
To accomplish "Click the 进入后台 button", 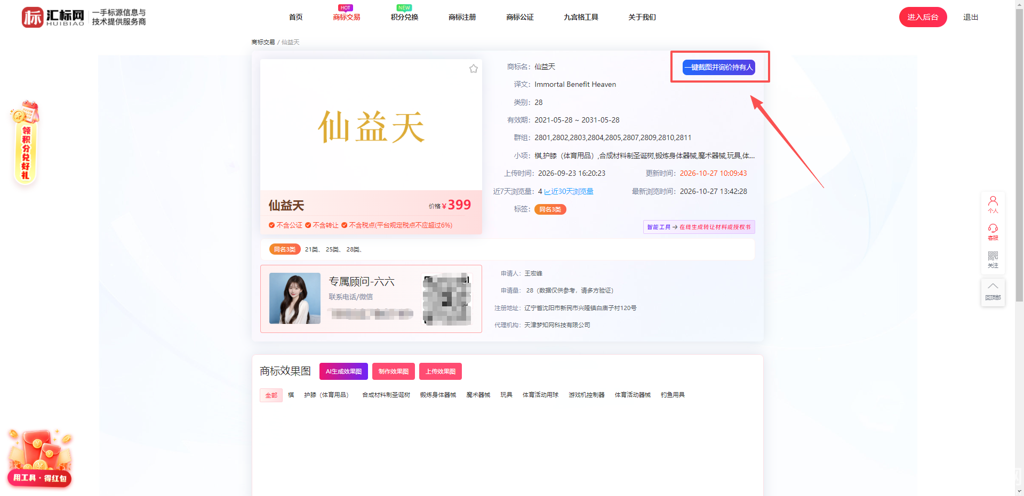I will (923, 17).
